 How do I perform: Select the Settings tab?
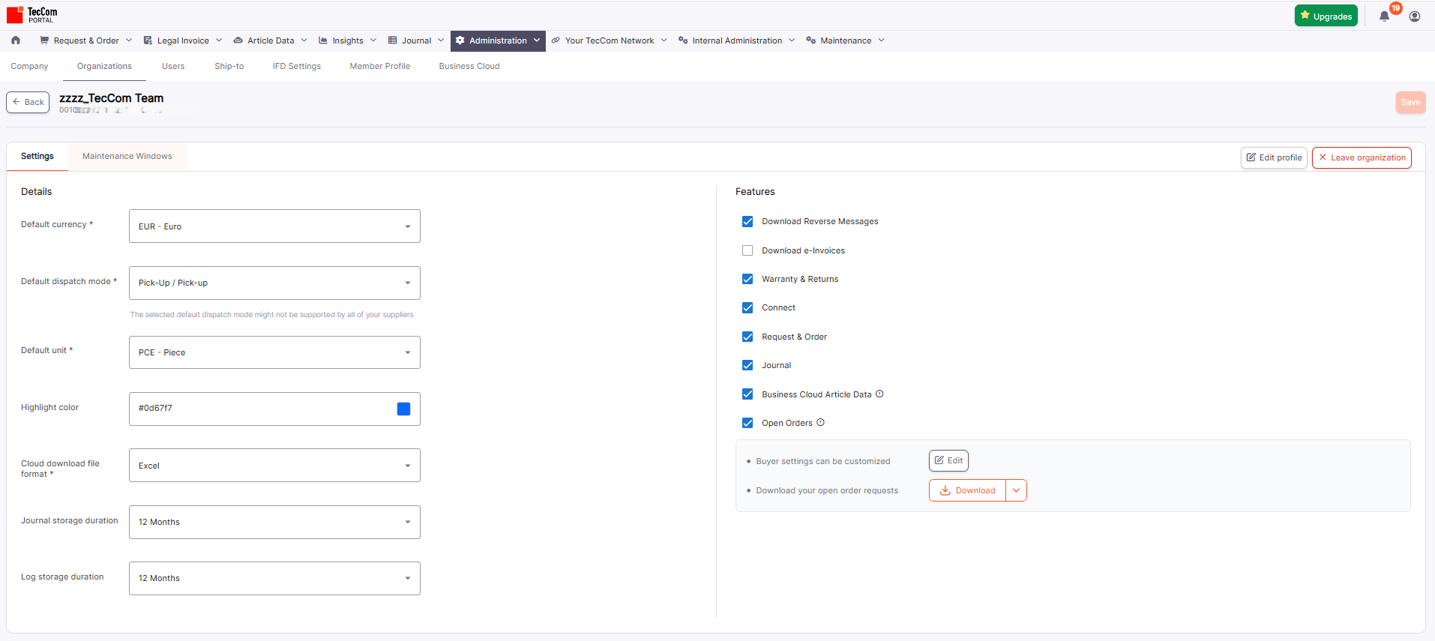click(37, 156)
